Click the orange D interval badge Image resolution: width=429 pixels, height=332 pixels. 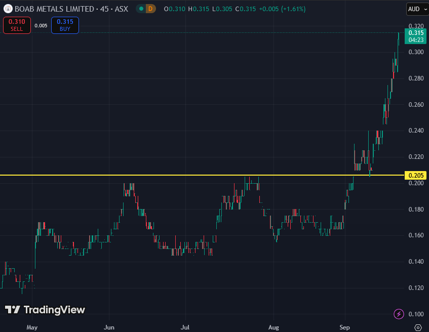149,9
